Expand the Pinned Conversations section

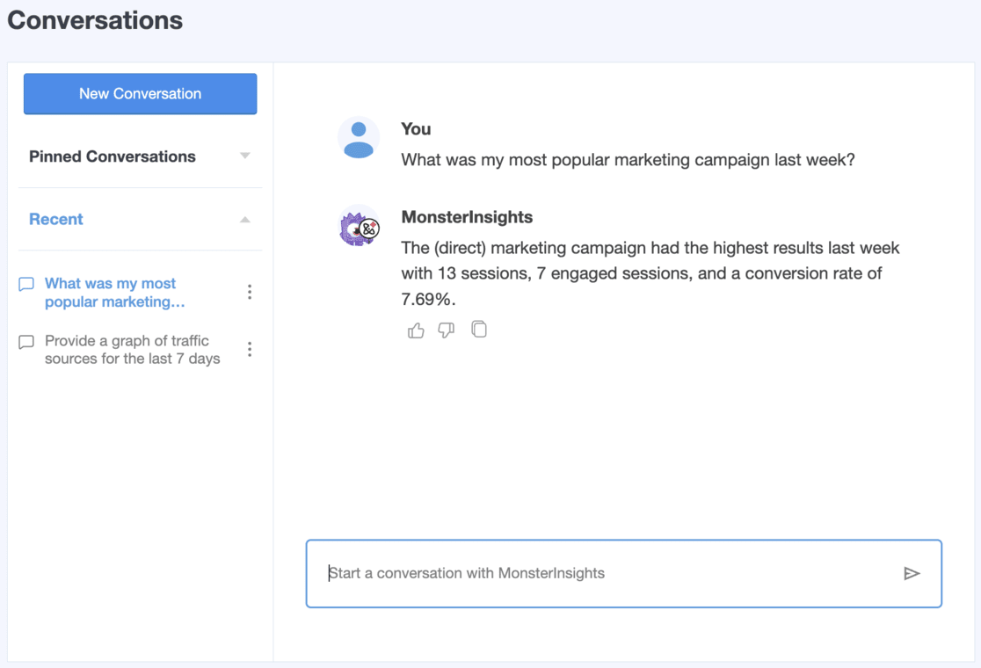tap(247, 156)
